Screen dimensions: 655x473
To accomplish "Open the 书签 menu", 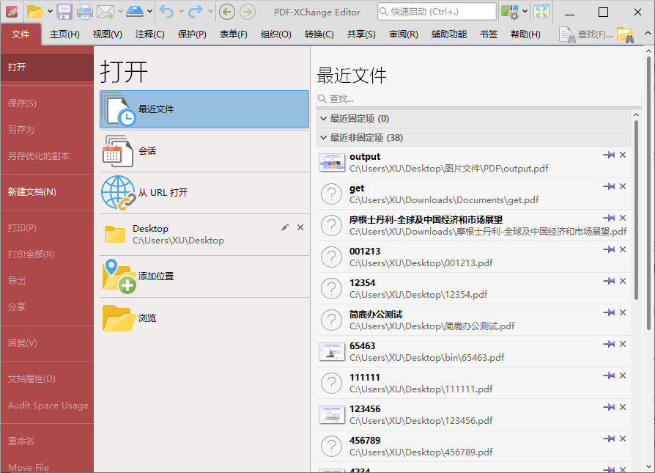I will [x=488, y=33].
